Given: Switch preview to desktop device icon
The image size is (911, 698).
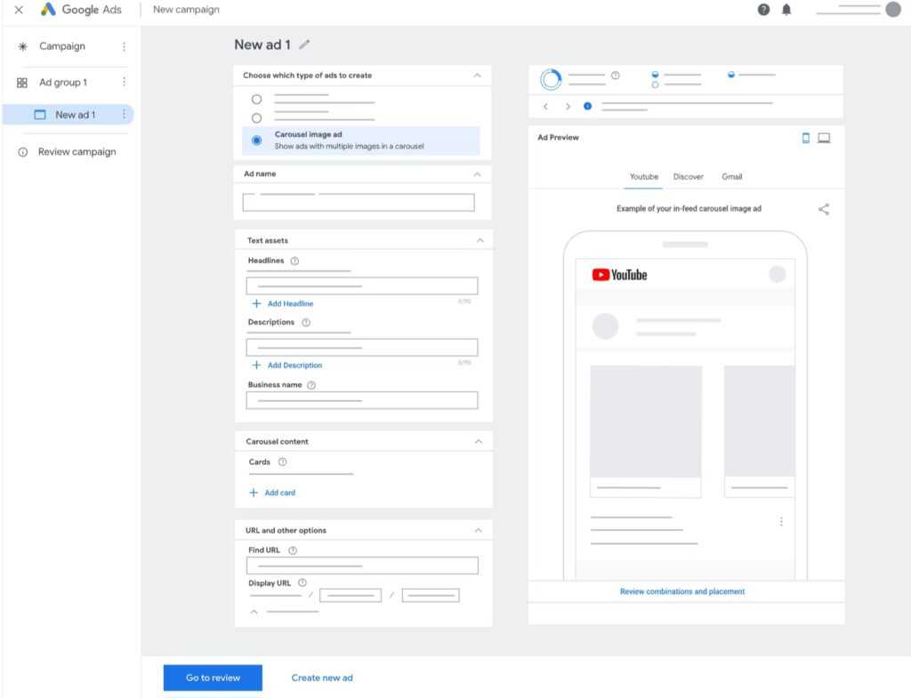Looking at the screenshot, I should pyautogui.click(x=824, y=138).
